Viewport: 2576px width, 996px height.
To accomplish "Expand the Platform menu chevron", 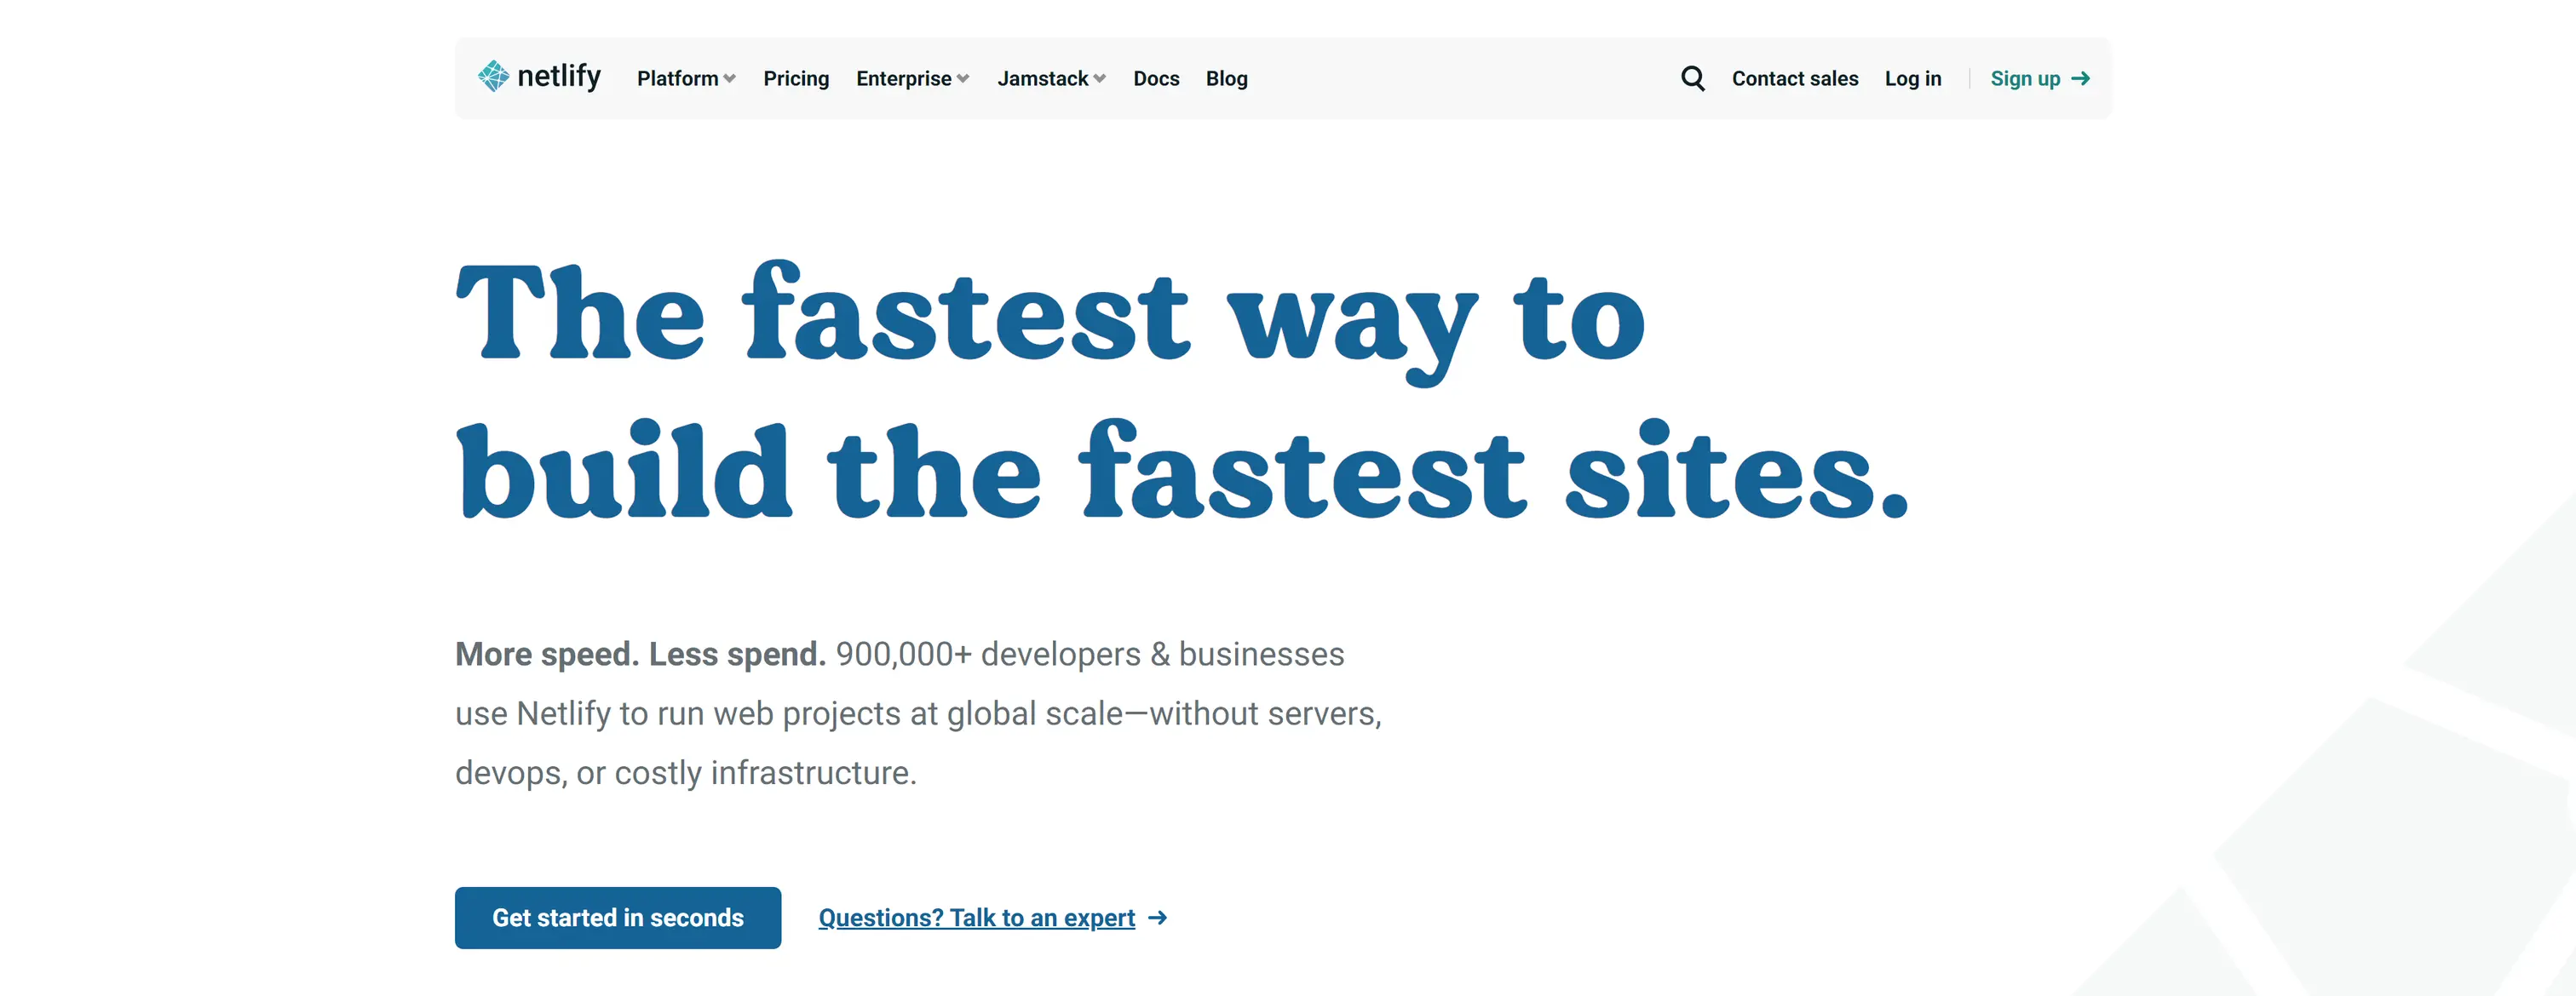I will (730, 79).
